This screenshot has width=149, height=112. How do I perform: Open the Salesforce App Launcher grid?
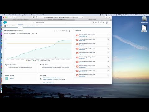coord(5,26)
